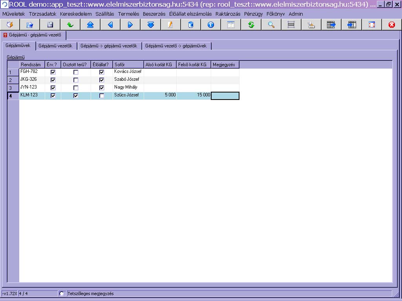Screen dimensions: 402x301
Task: Click the Rendszám column header
Action: coord(31,64)
